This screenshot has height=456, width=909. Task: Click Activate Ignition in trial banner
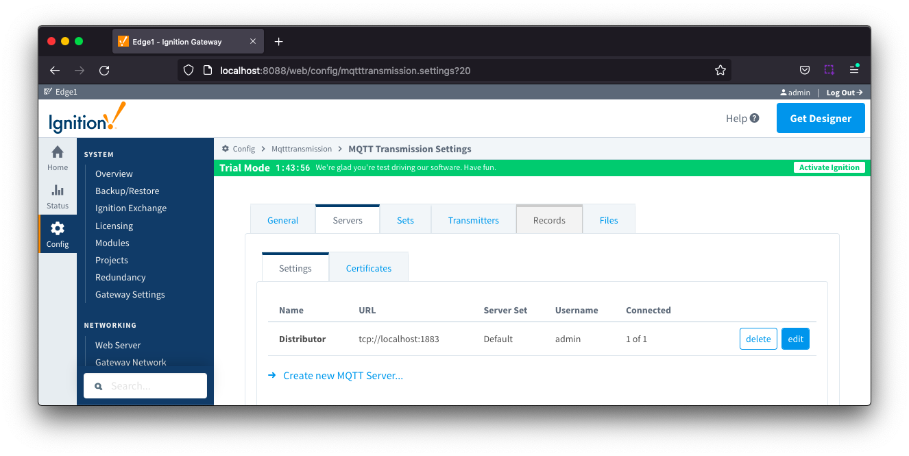point(829,167)
